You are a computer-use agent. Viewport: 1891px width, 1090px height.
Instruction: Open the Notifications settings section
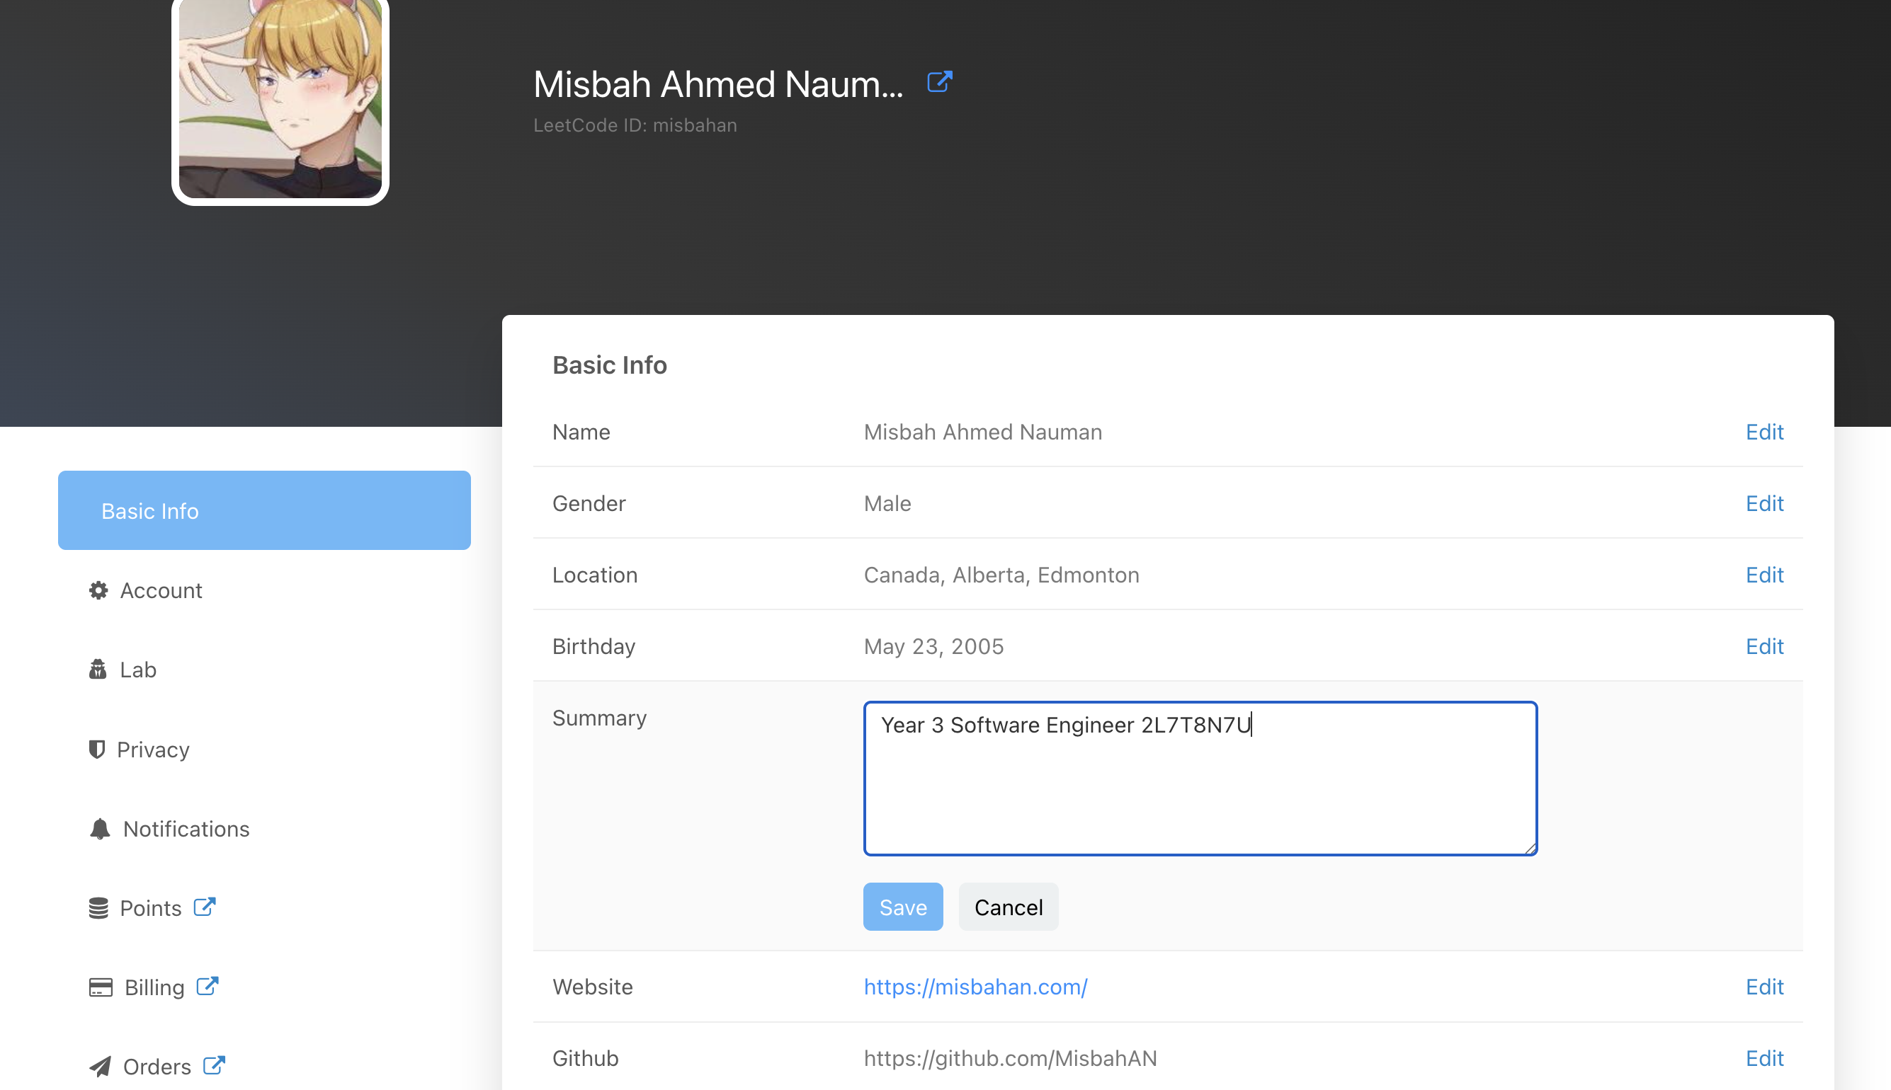click(x=186, y=829)
